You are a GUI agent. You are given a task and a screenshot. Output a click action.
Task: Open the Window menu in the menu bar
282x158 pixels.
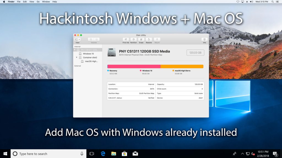pyautogui.click(x=46, y=2)
